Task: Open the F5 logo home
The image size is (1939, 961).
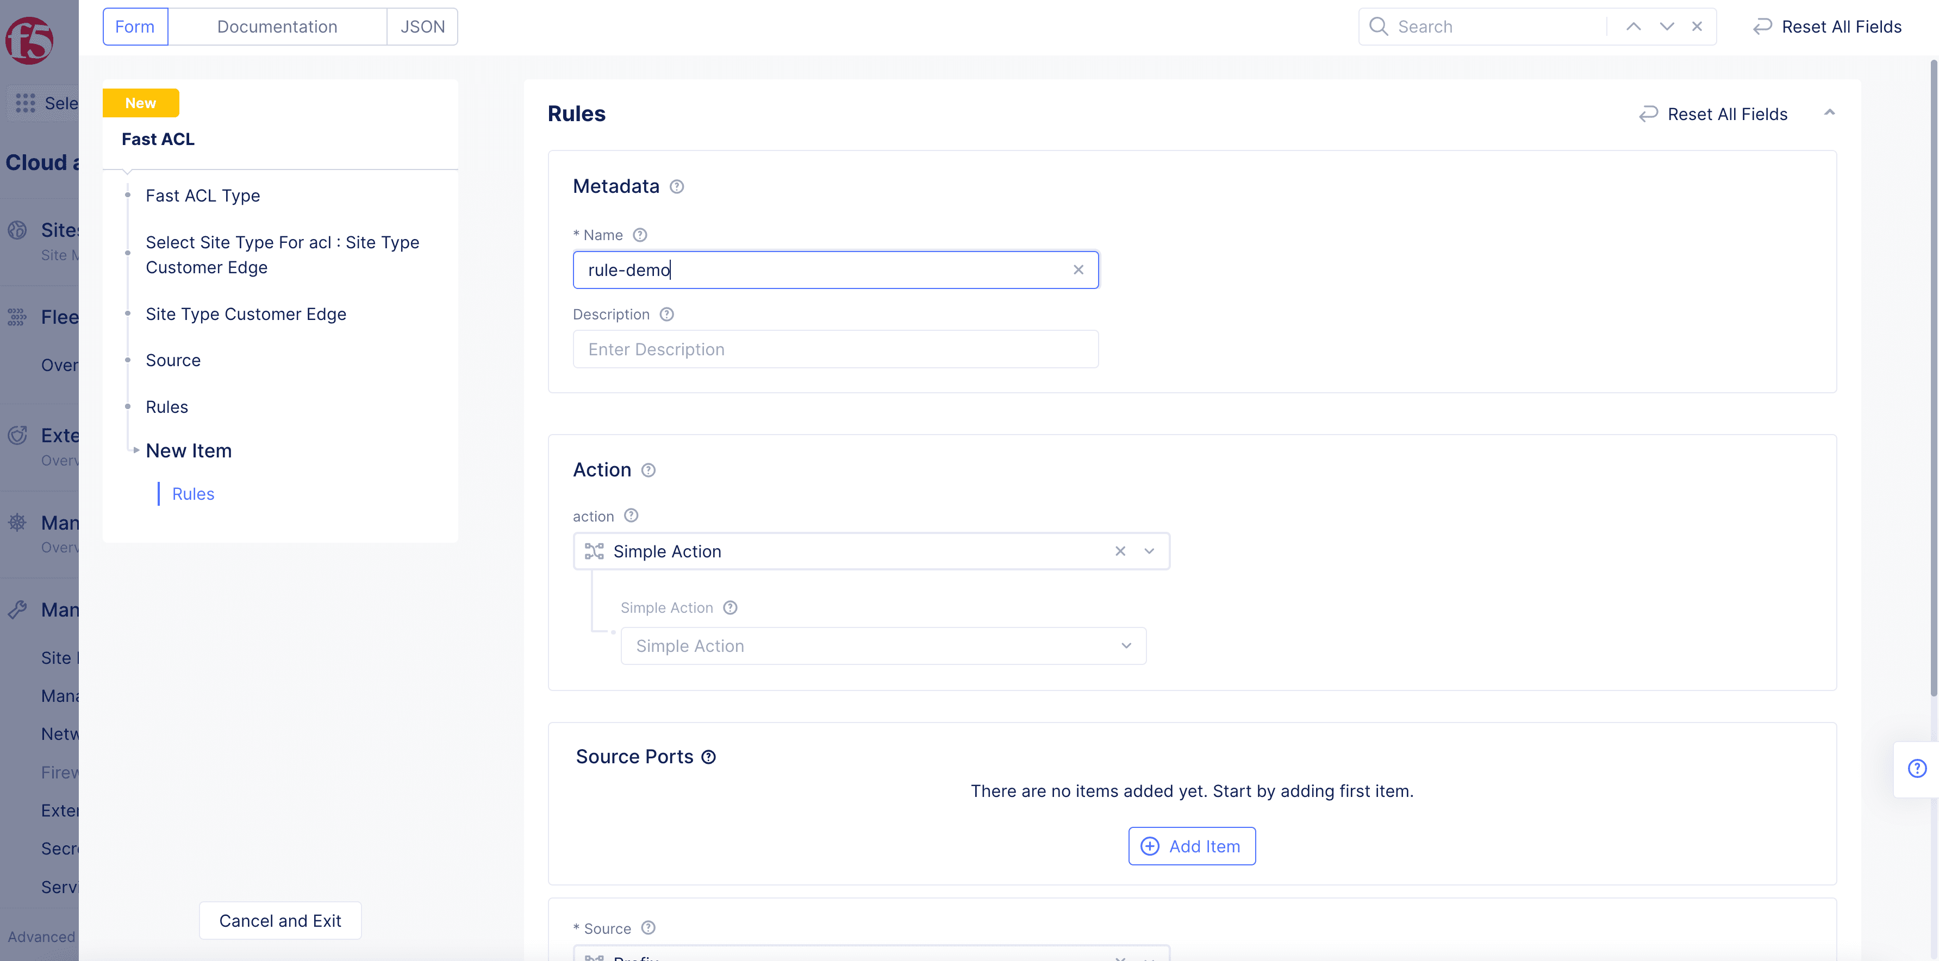Action: coord(29,41)
